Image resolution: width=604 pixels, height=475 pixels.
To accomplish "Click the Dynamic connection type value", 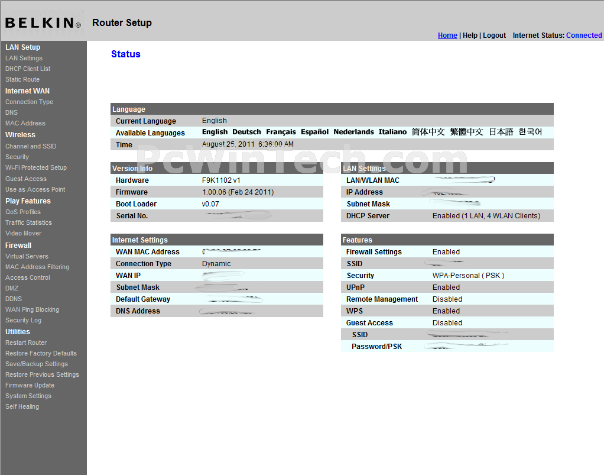I will click(x=216, y=264).
